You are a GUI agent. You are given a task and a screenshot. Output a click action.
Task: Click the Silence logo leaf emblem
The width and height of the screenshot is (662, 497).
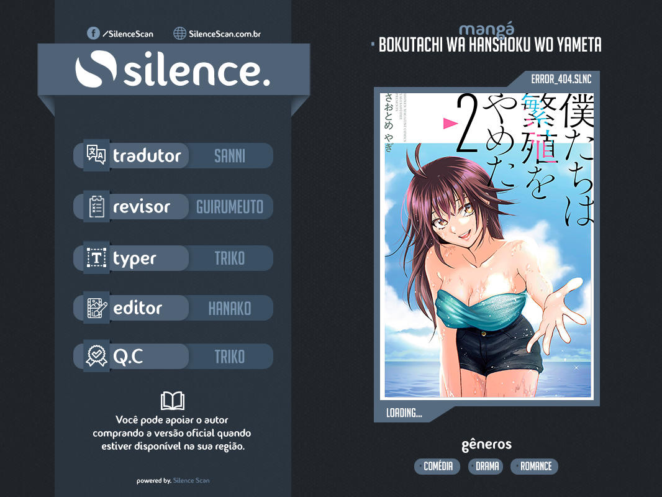coord(96,69)
